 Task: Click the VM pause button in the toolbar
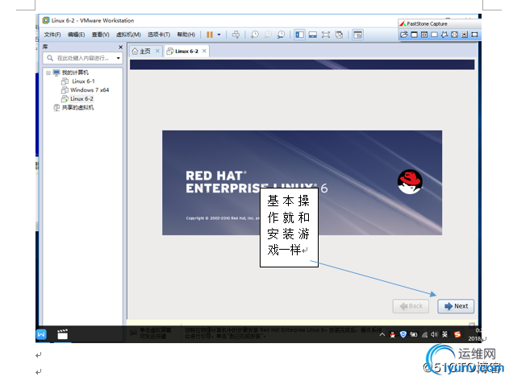[210, 35]
